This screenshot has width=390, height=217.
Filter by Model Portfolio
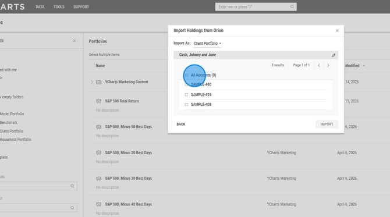coord(12,114)
